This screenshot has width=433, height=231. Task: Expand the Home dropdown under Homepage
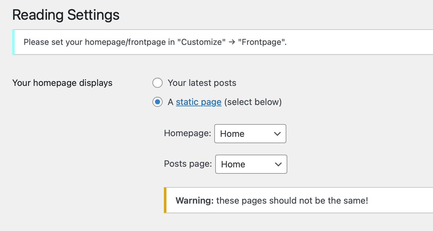[x=250, y=134]
